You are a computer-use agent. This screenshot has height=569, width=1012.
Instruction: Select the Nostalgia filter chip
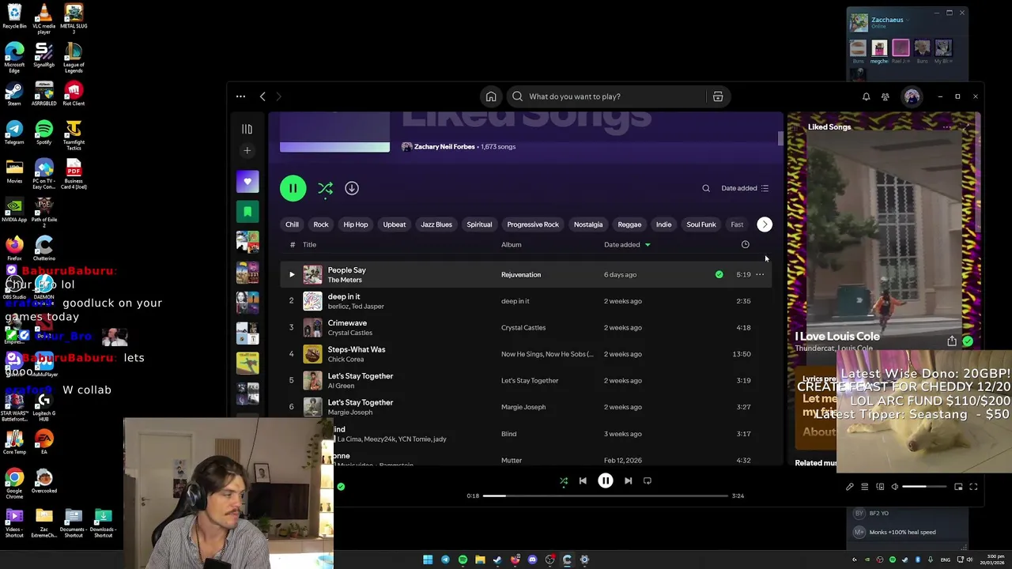[588, 224]
